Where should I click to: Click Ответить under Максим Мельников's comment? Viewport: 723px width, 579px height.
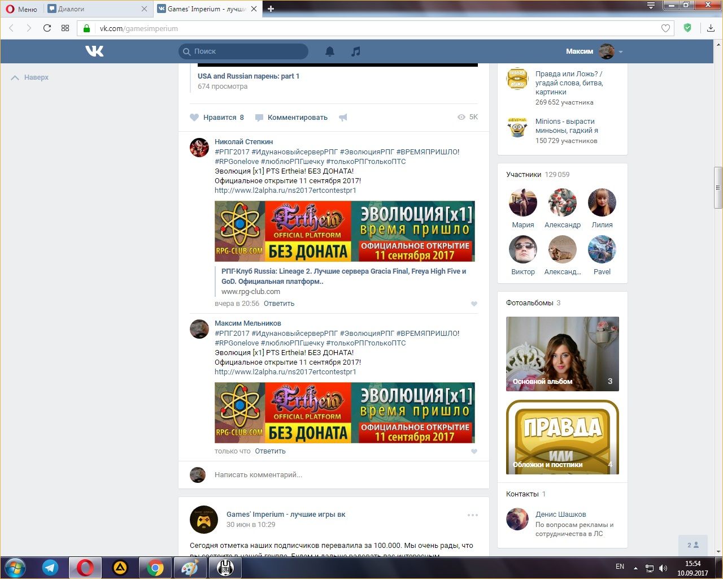coord(270,451)
